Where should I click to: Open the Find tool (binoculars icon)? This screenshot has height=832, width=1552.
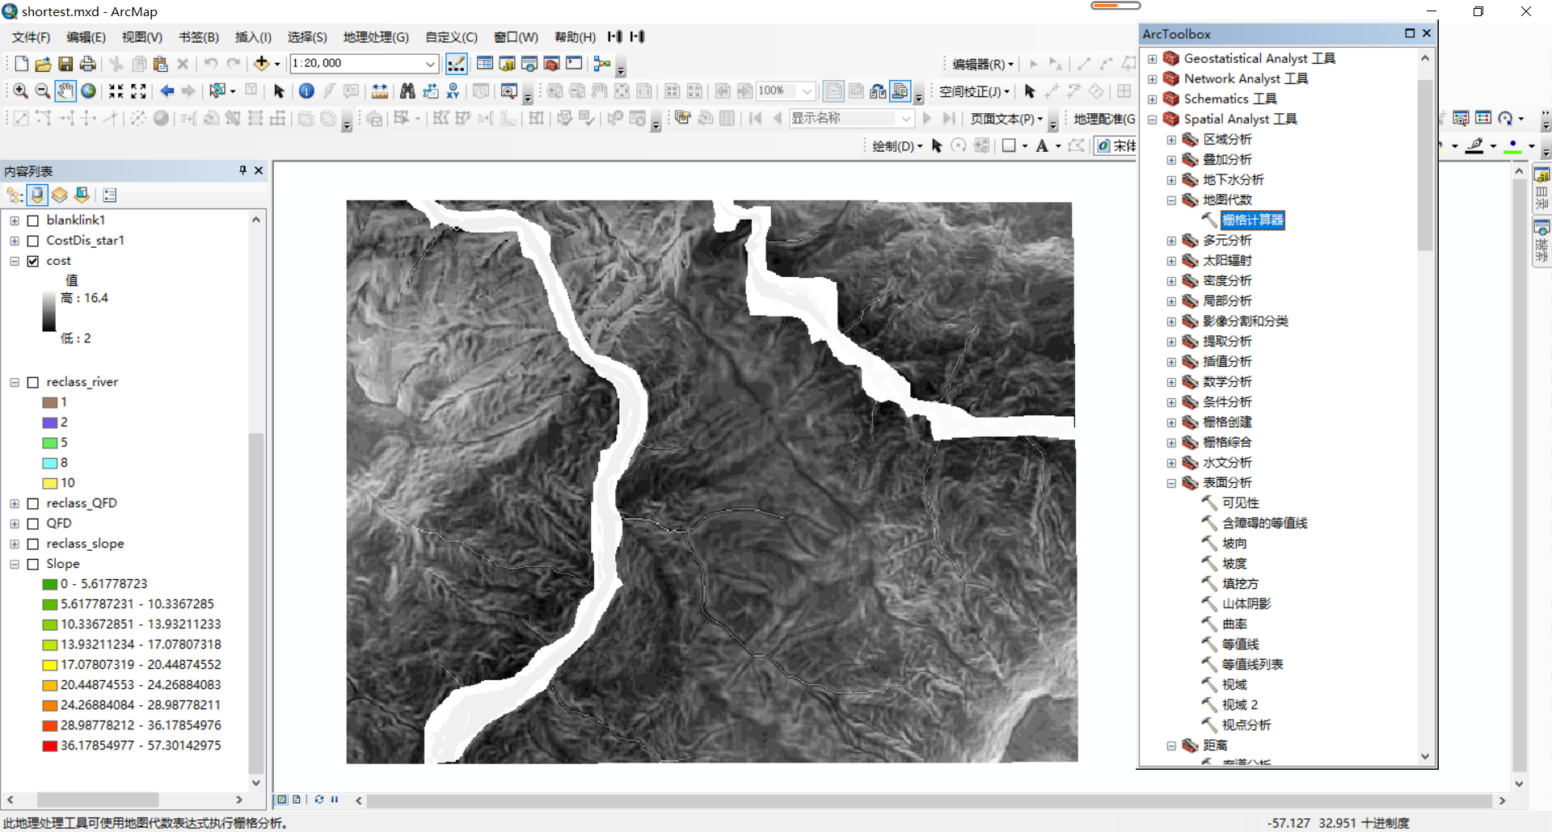click(408, 90)
